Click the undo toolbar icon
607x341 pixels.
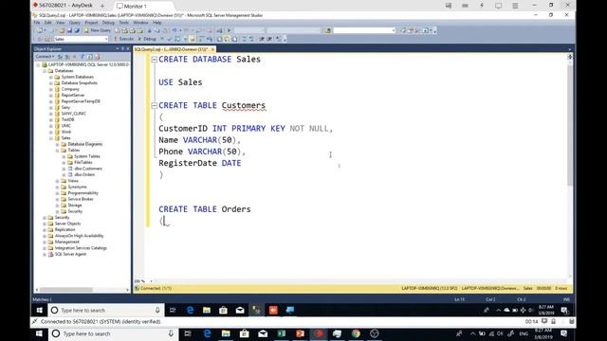tap(175, 30)
